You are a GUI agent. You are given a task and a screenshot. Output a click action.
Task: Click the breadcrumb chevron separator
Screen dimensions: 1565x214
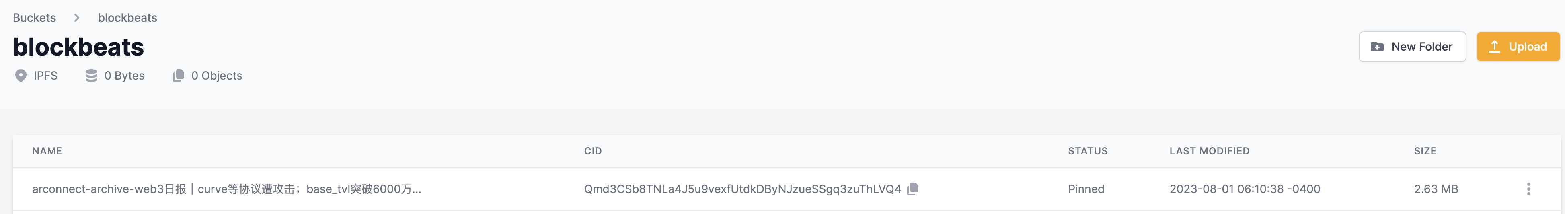[76, 18]
